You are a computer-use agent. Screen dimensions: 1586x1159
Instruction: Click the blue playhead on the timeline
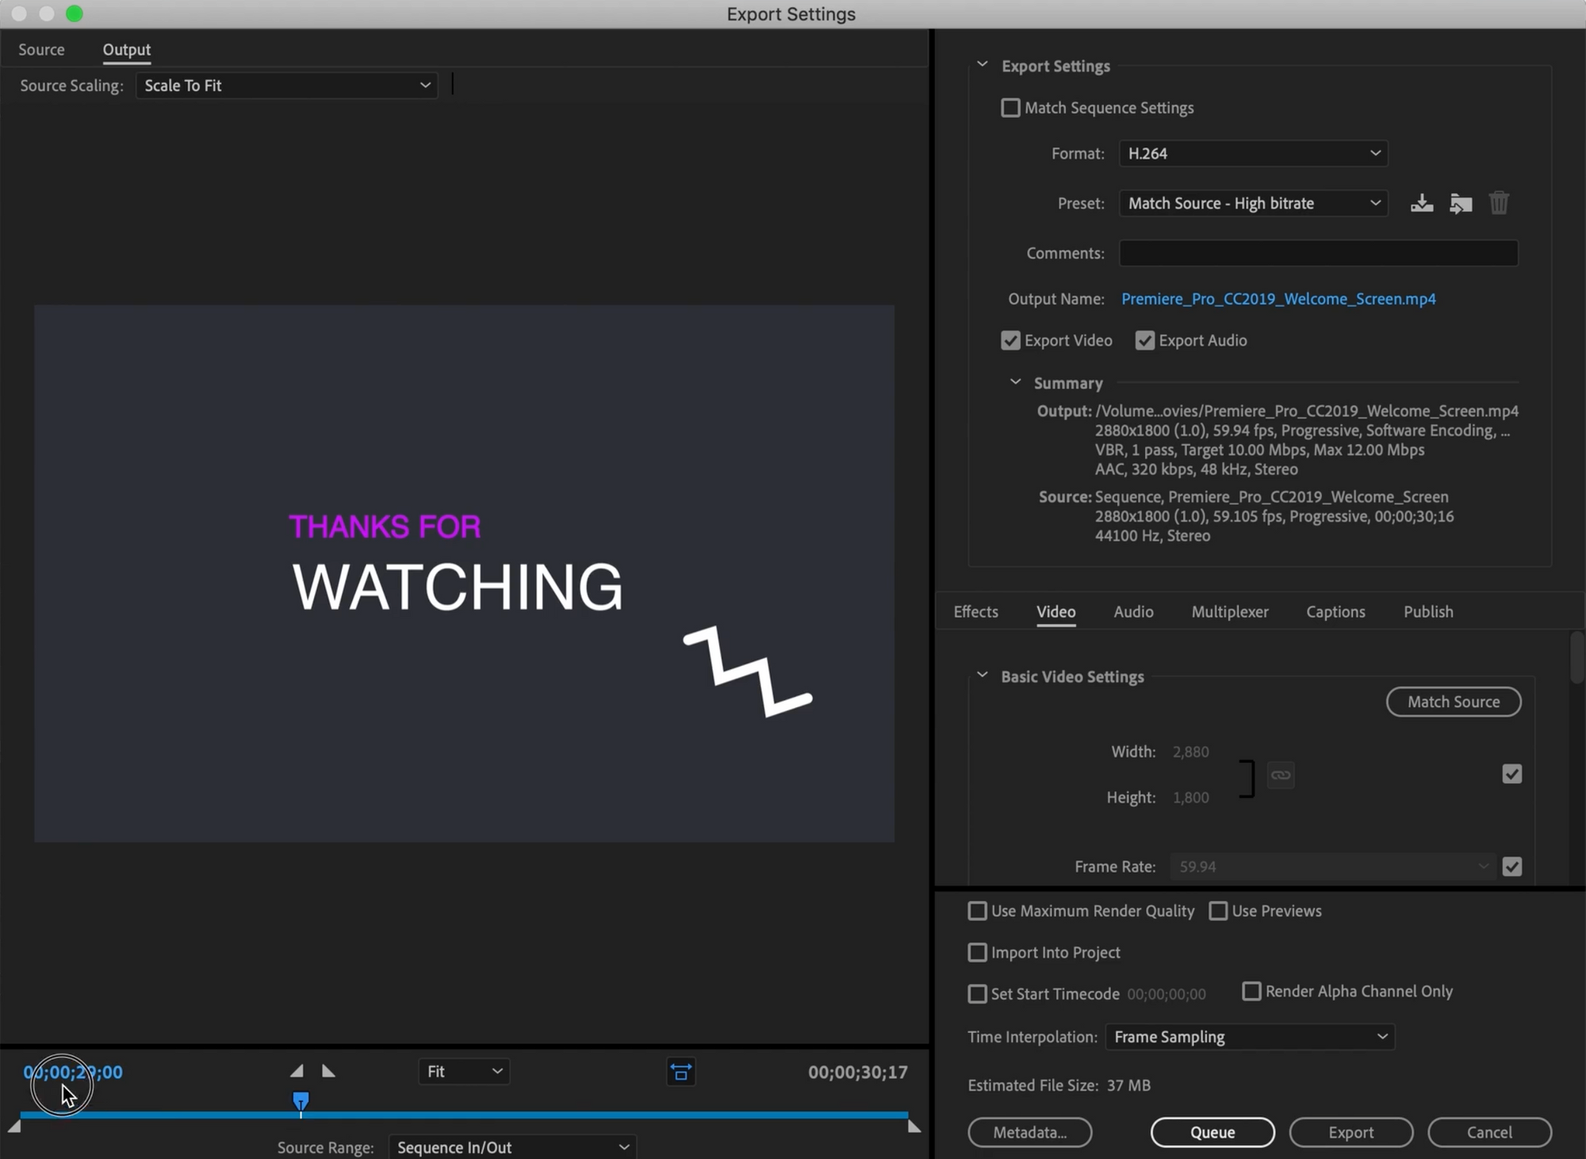click(301, 1101)
